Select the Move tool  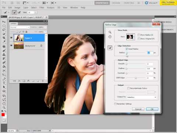4,22
